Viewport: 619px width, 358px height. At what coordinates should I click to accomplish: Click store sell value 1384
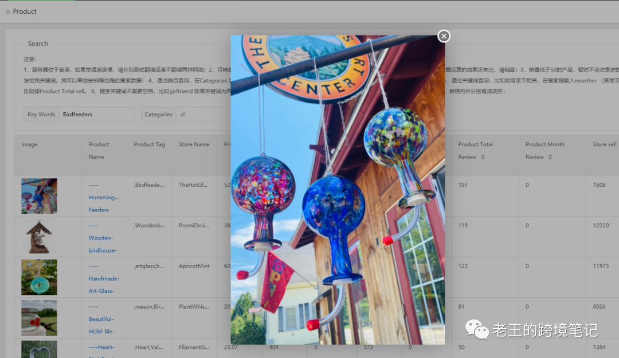click(x=600, y=347)
